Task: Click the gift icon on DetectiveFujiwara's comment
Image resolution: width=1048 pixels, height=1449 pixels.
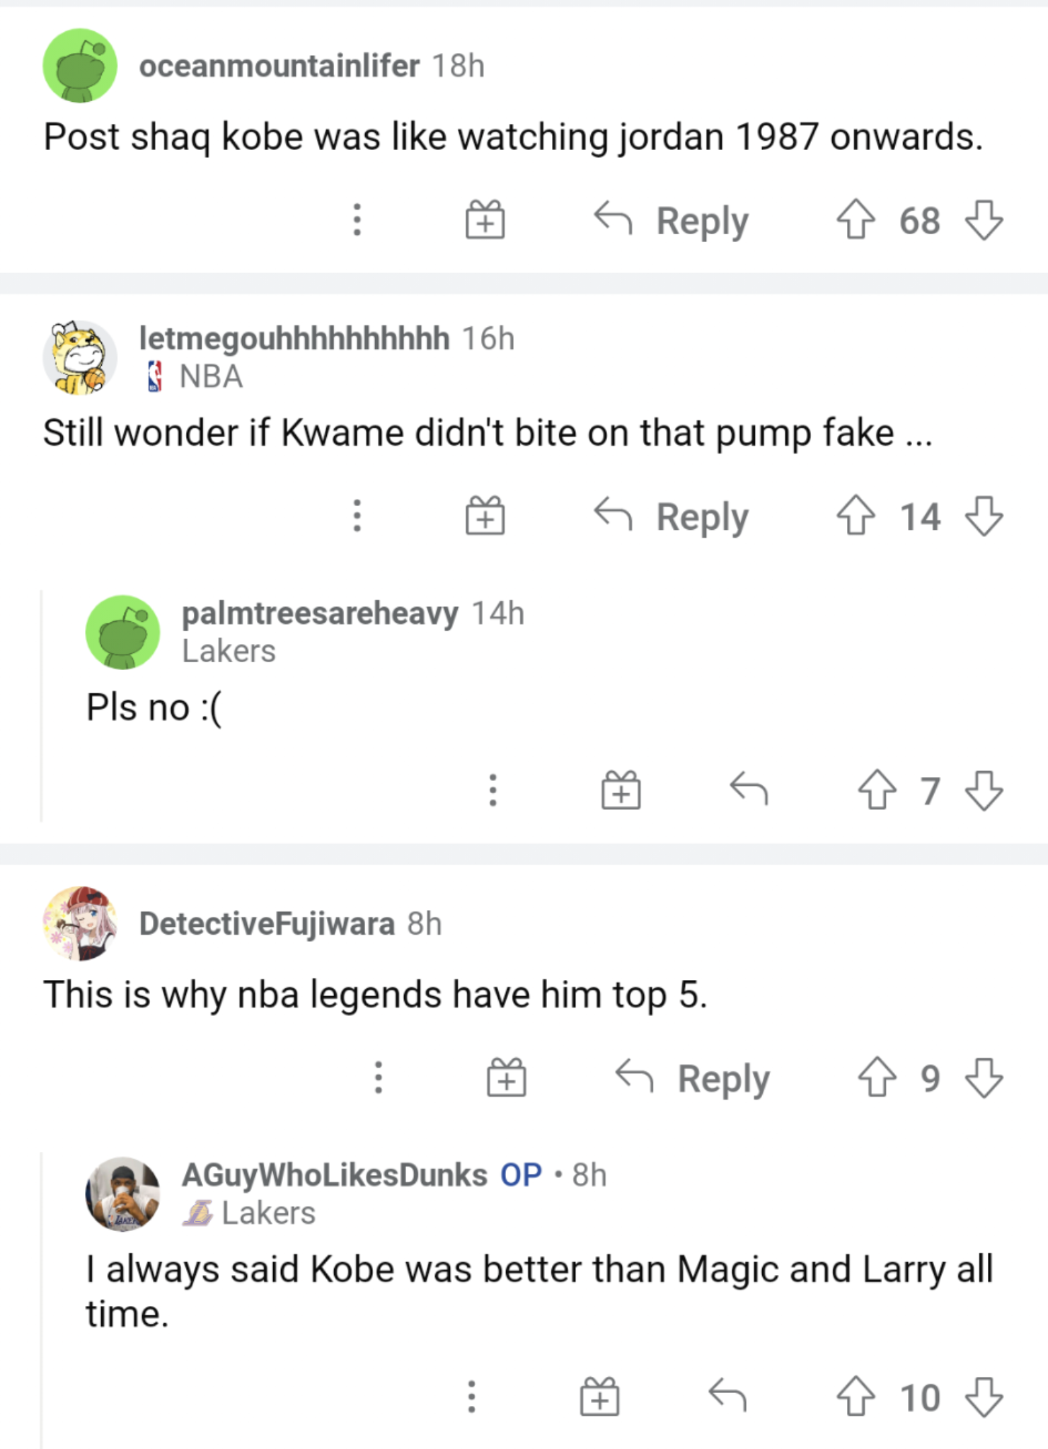Action: pyautogui.click(x=507, y=1078)
